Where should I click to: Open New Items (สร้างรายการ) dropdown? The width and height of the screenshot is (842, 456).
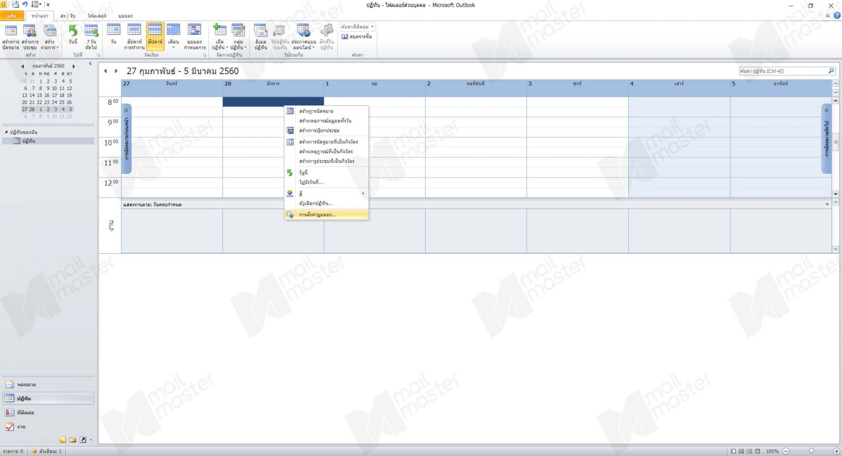pyautogui.click(x=50, y=37)
